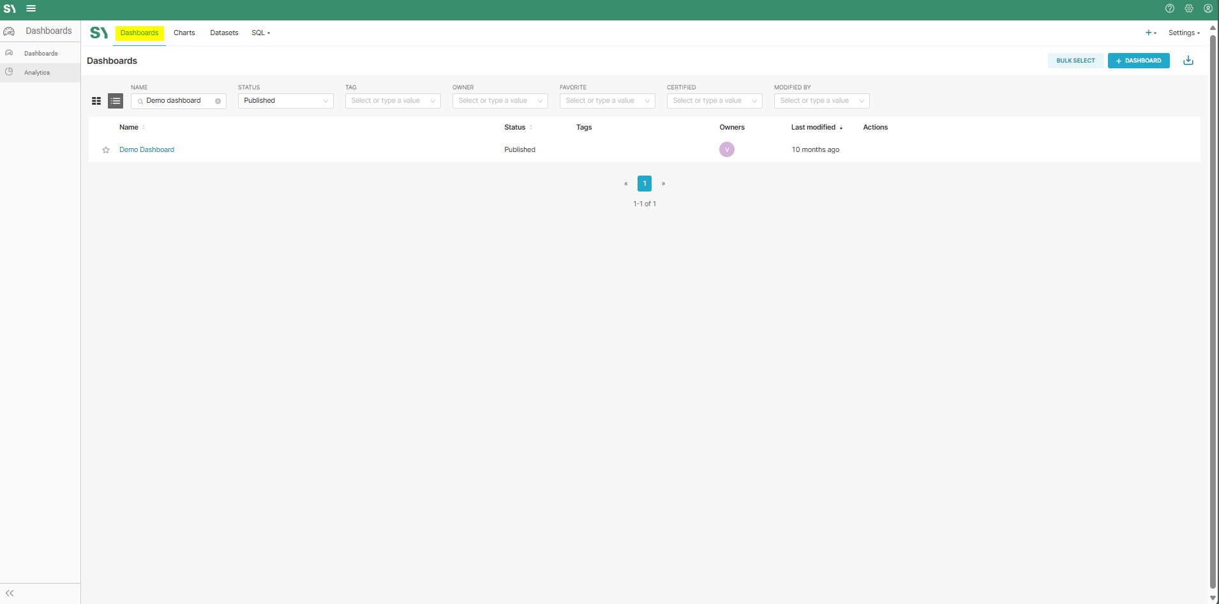This screenshot has height=604, width=1219.
Task: Favorite the Demo Dashboard with star
Action: click(106, 150)
